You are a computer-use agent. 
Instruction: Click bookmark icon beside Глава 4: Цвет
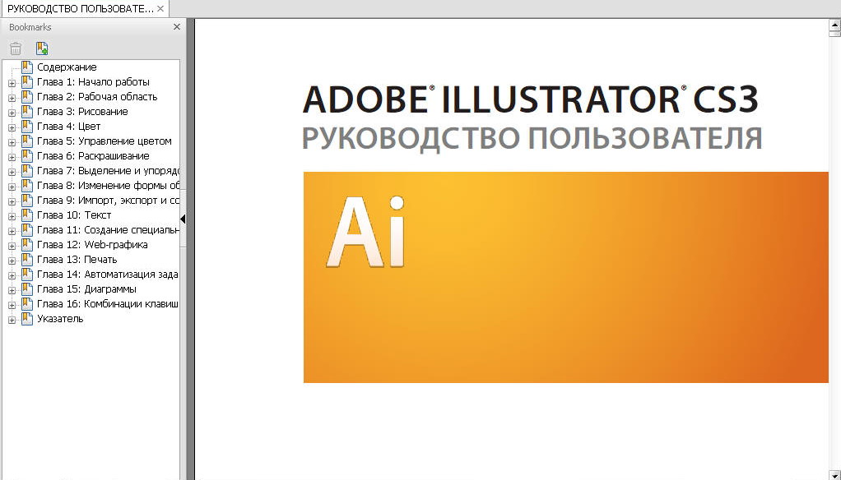pyautogui.click(x=27, y=127)
